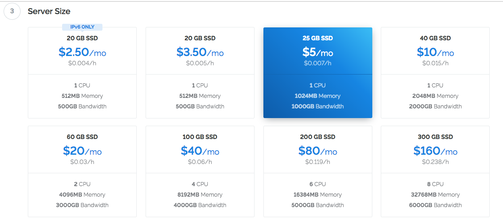Screen dimensions: 503x220
Task: Click the 32768MB Memory spec line
Action: pyautogui.click(x=435, y=195)
